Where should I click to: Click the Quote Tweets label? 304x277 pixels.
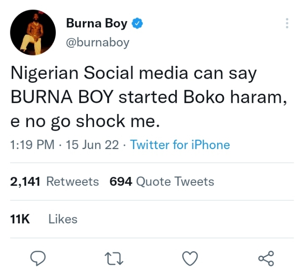pyautogui.click(x=175, y=182)
